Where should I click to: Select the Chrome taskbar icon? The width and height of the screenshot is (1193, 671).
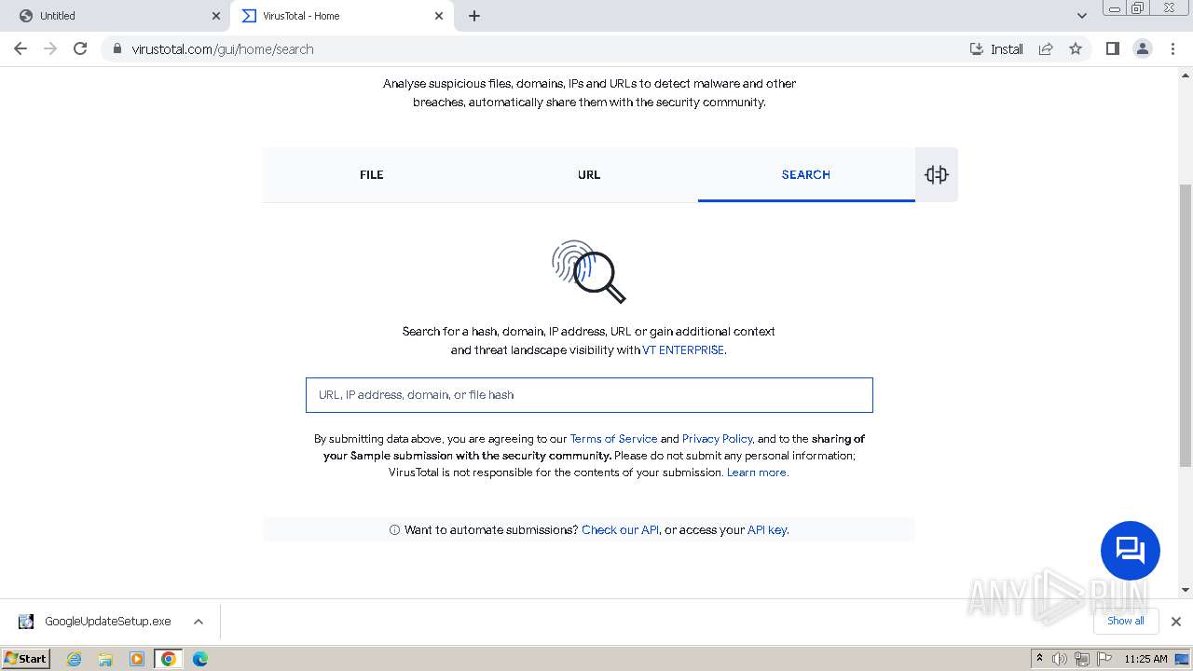169,659
